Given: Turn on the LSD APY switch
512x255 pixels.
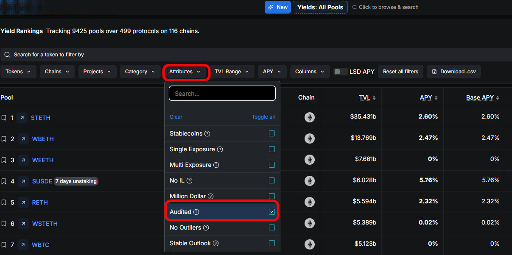Looking at the screenshot, I should (x=340, y=72).
